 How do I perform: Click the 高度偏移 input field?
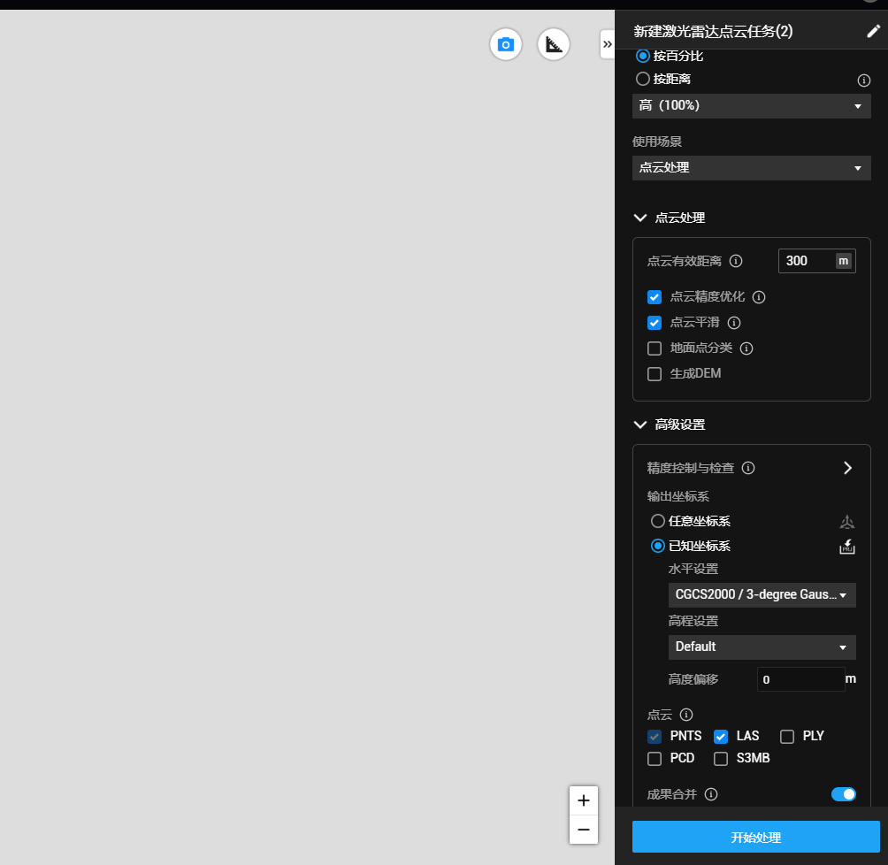tap(800, 679)
